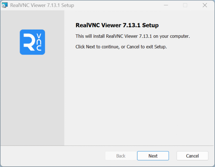215x167 pixels.
Task: Click the disabled Back button
Action: tap(121, 156)
